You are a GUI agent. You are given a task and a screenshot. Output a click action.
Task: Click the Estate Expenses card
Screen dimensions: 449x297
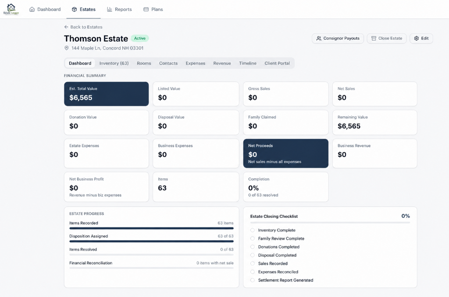(x=106, y=154)
